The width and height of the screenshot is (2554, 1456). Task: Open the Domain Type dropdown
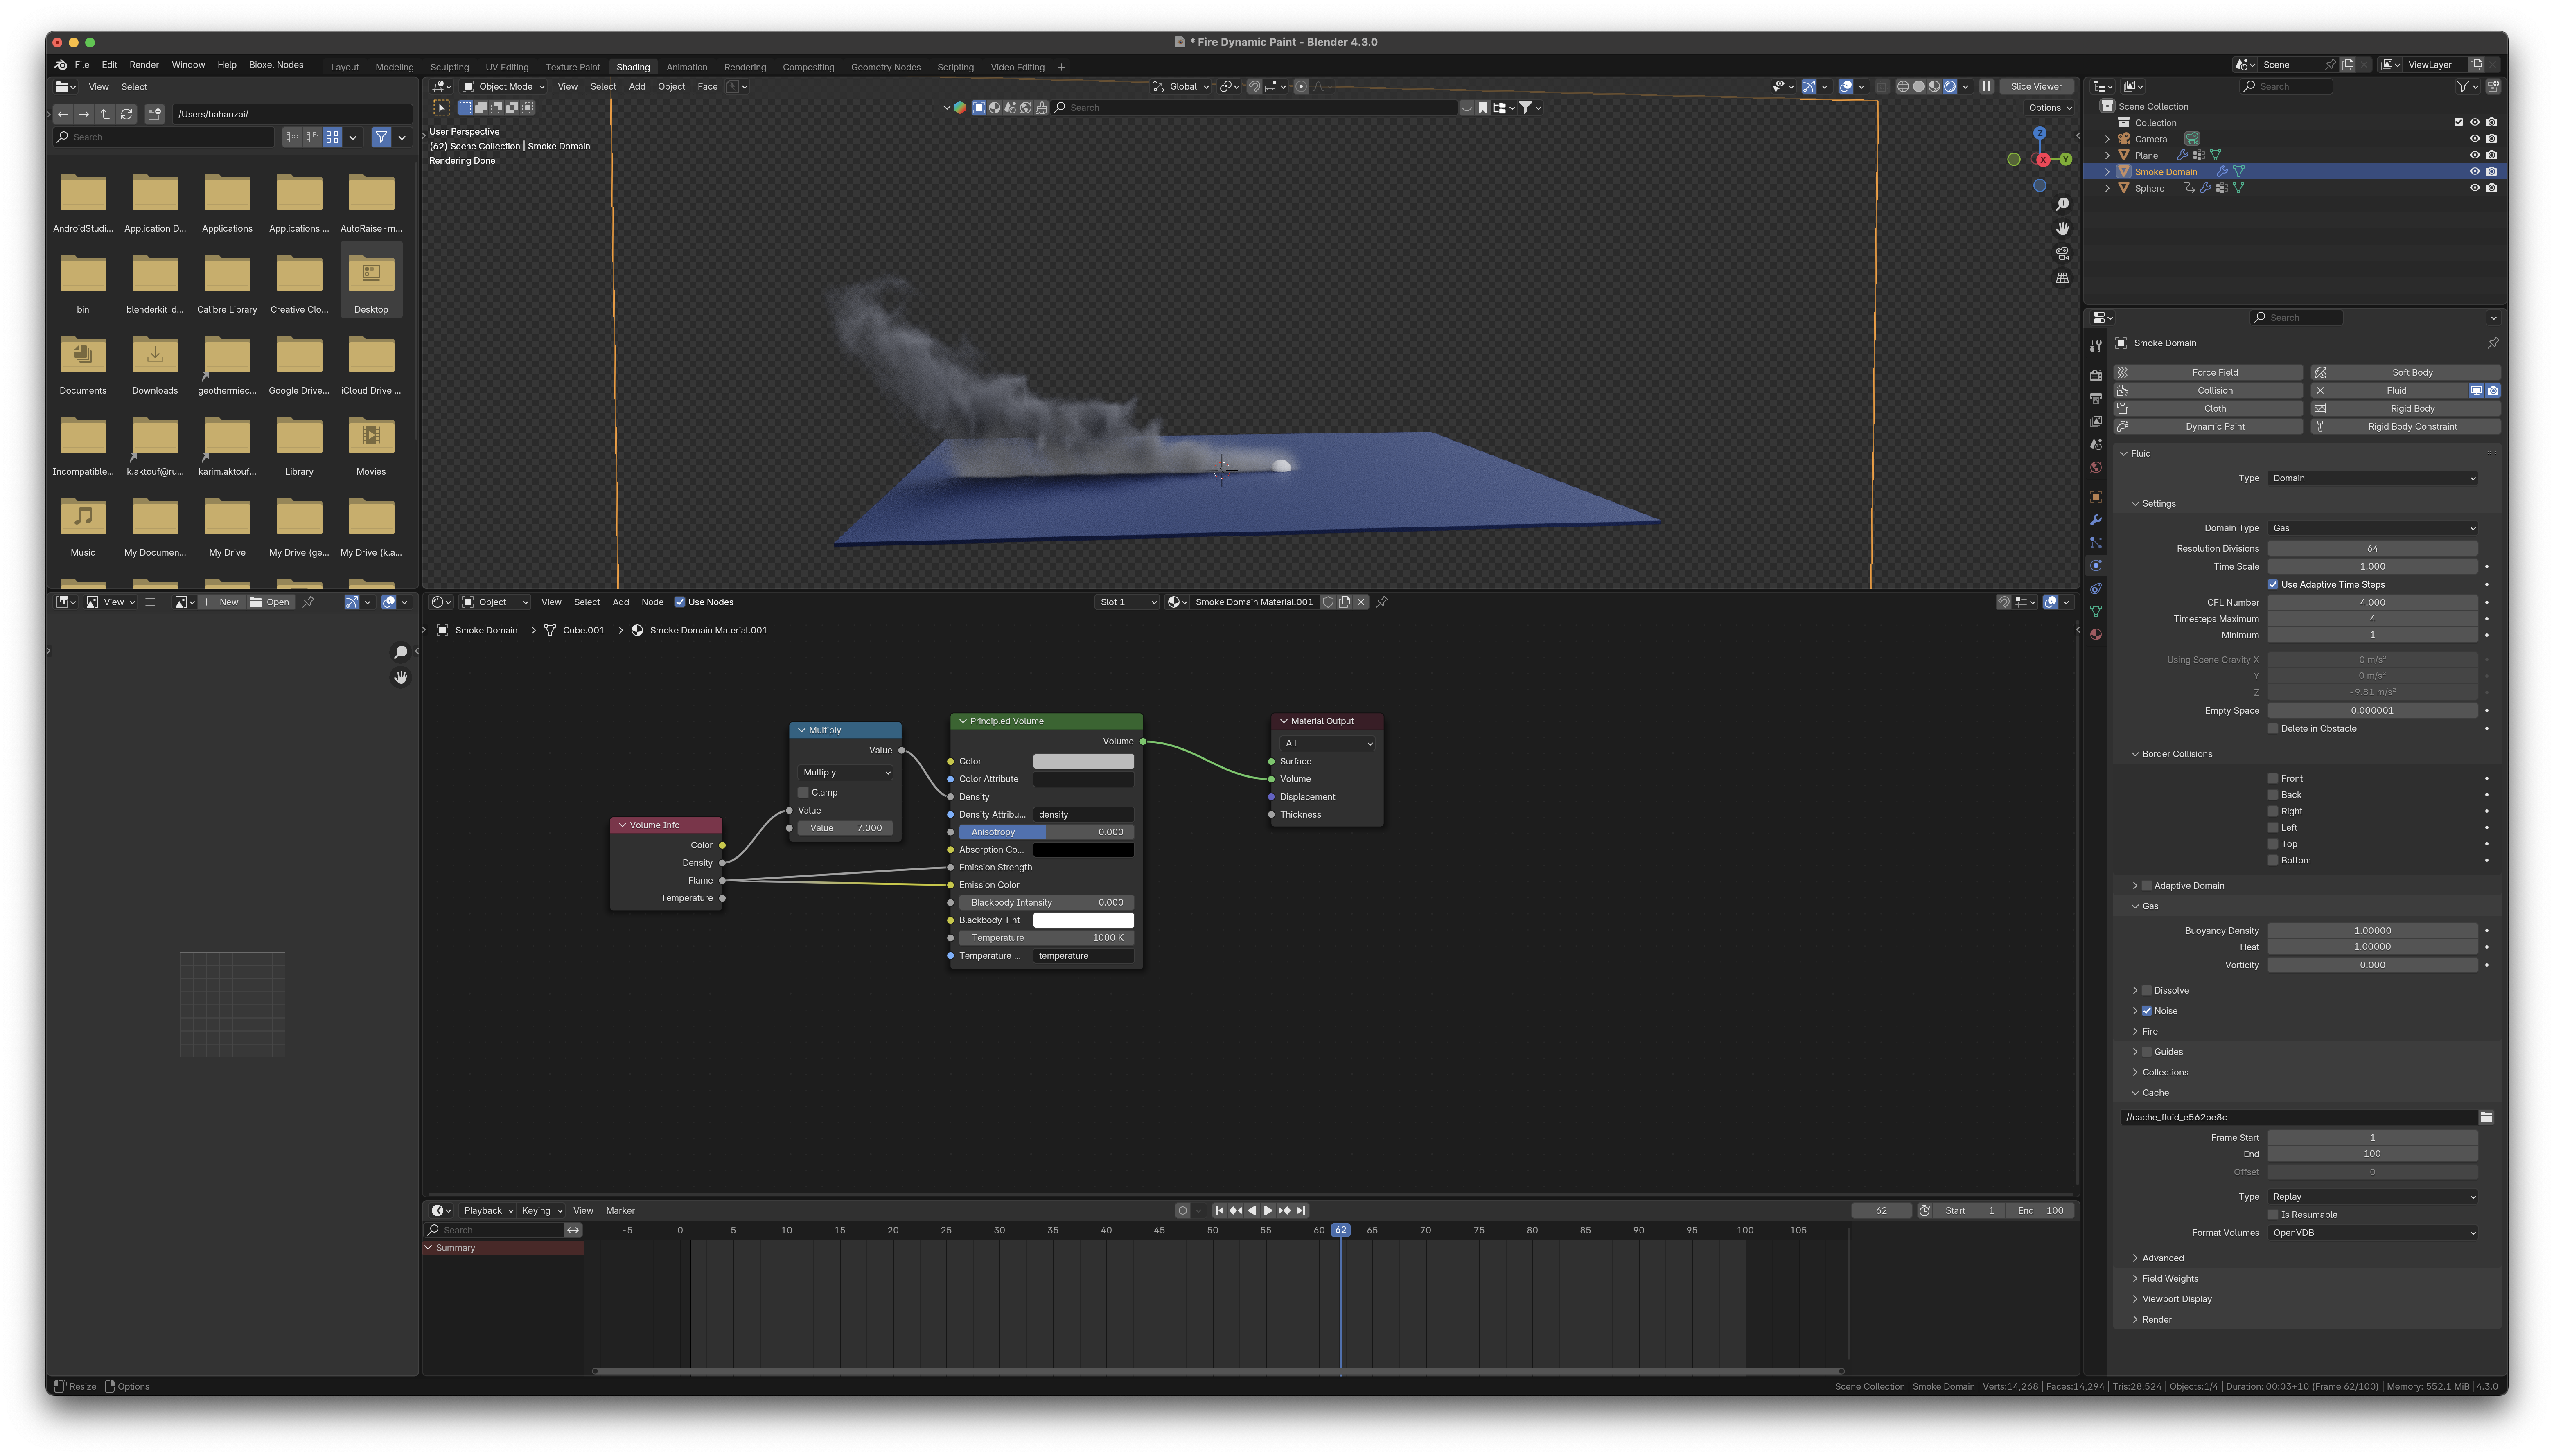click(x=2373, y=528)
